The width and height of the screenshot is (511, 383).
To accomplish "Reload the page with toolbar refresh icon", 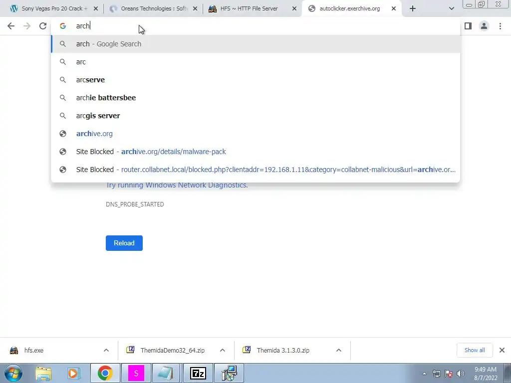I will click(x=43, y=26).
